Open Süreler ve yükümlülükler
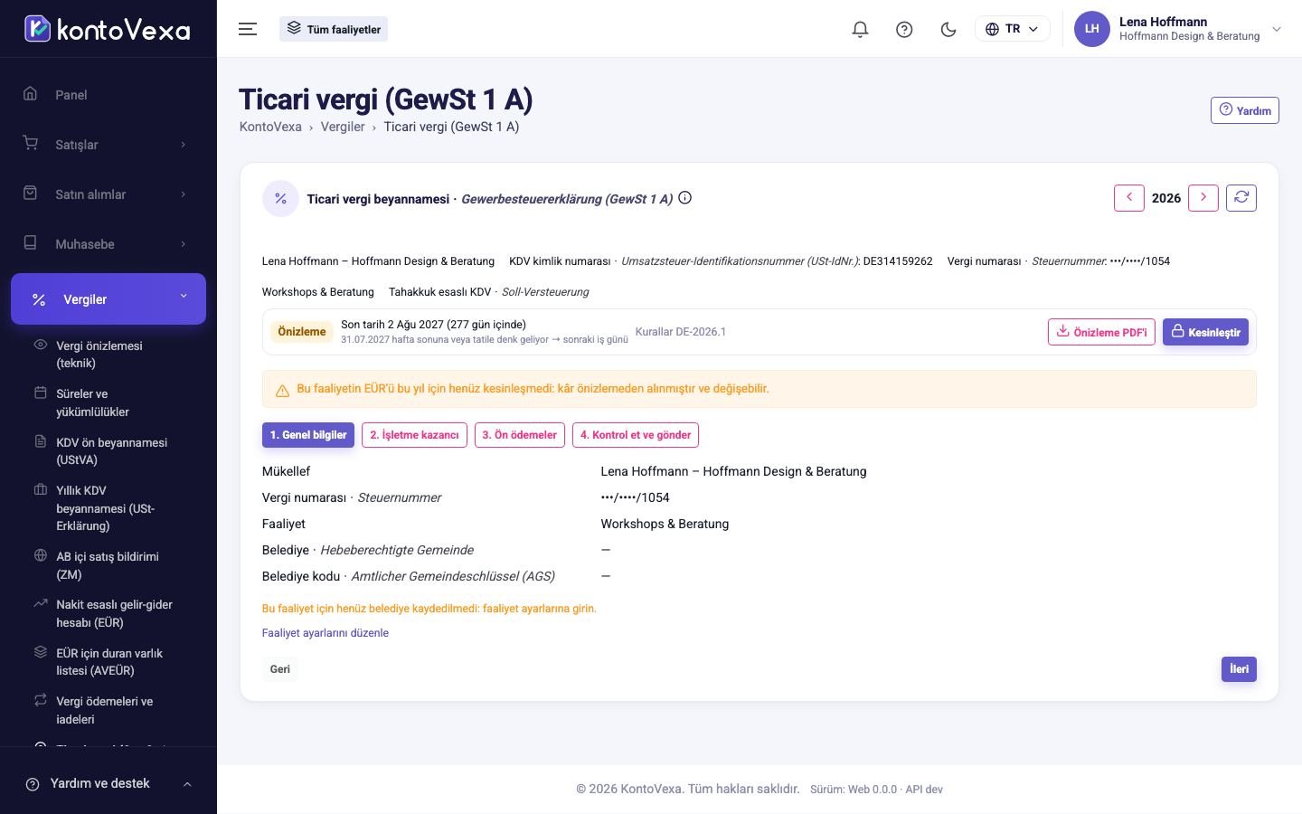Image resolution: width=1302 pixels, height=814 pixels. pyautogui.click(x=108, y=402)
